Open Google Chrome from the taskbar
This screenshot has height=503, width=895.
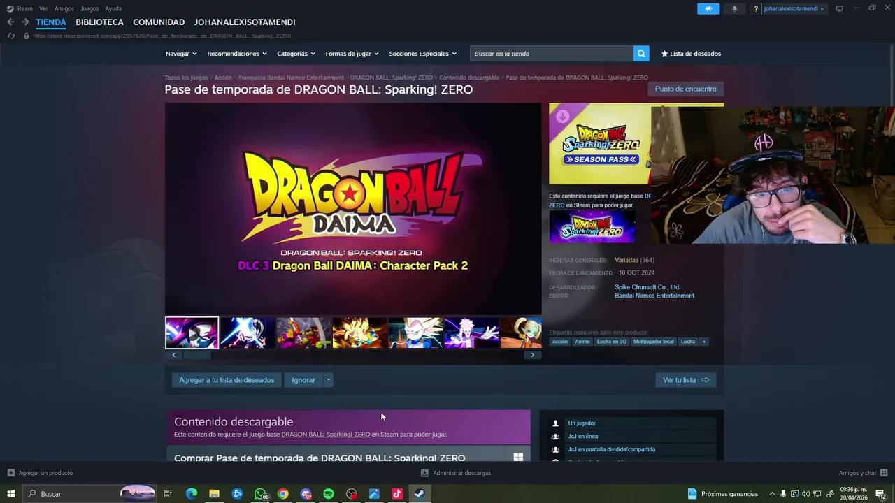click(282, 494)
